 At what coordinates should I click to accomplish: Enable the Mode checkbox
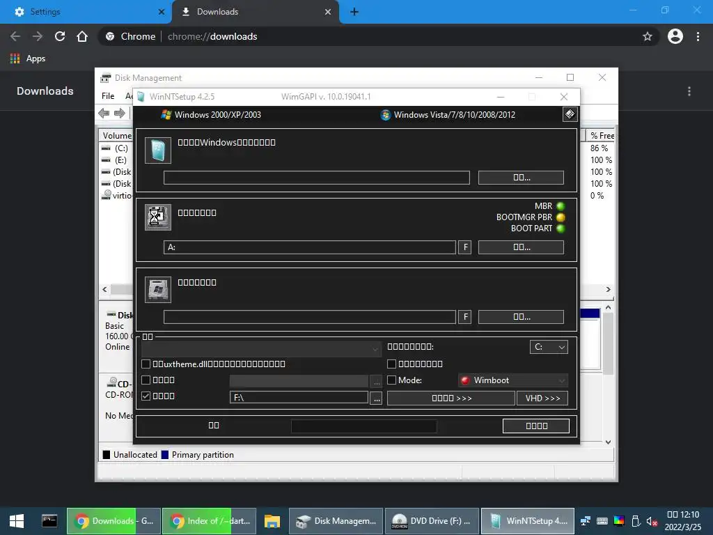(x=391, y=380)
